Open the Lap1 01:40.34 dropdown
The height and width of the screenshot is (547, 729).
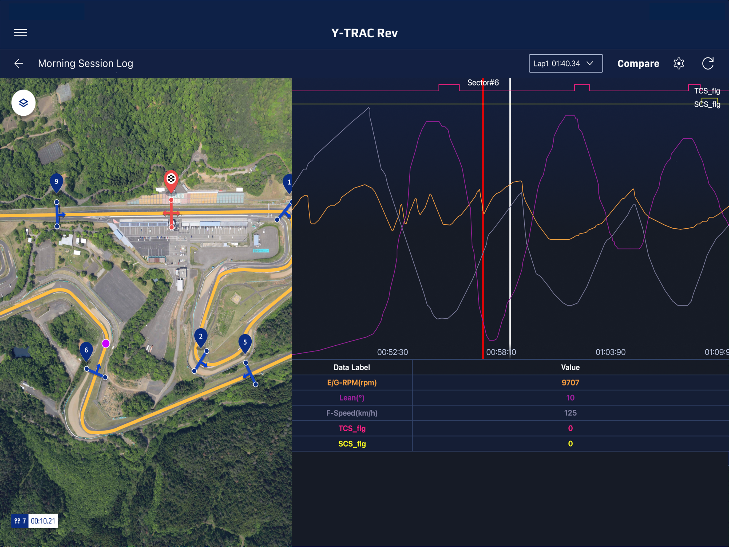coord(565,63)
